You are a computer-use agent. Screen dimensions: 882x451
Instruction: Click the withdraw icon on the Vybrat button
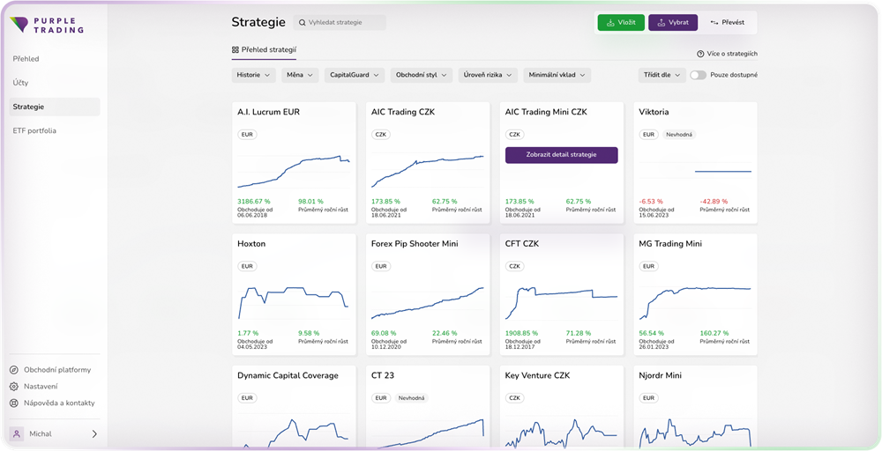coord(661,23)
